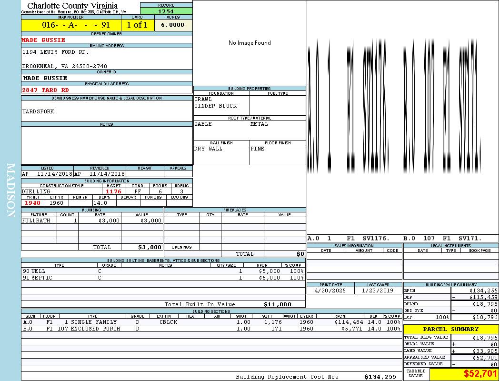Click sketch legend B.0 107 F1 SV171.
This screenshot has height=381, width=500.
(442, 238)
